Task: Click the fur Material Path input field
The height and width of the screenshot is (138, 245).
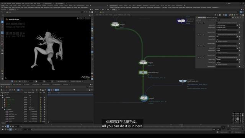Action: pyautogui.click(x=227, y=39)
